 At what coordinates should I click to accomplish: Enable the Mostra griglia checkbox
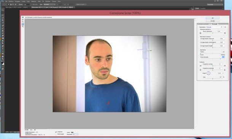(56, 134)
